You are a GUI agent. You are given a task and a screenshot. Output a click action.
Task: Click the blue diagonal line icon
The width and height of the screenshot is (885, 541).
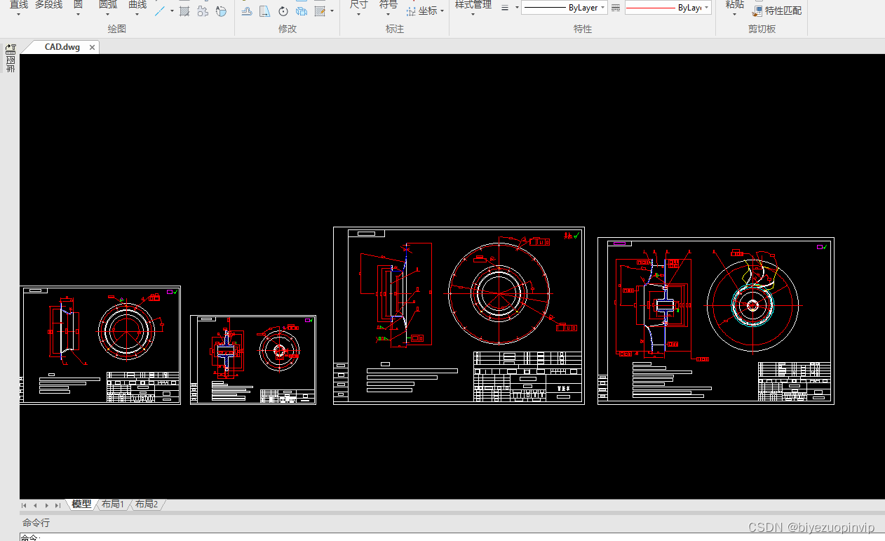161,11
